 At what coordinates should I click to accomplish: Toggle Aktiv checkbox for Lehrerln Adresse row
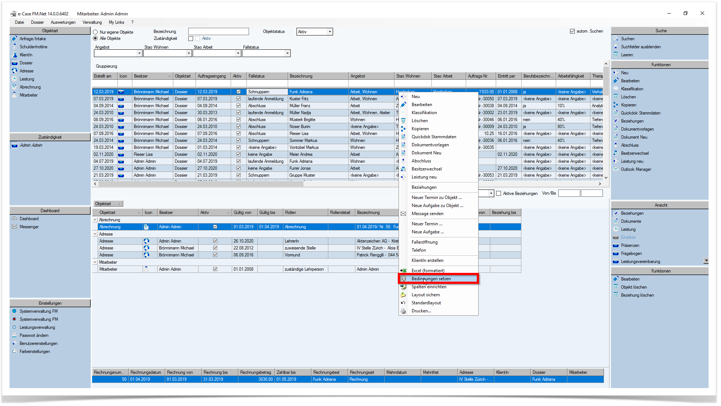(215, 241)
